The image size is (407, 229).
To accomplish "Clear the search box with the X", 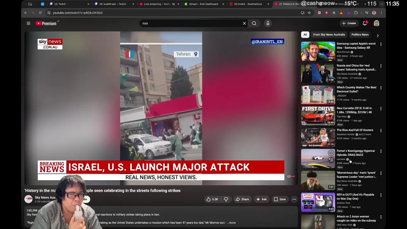I will (244, 23).
